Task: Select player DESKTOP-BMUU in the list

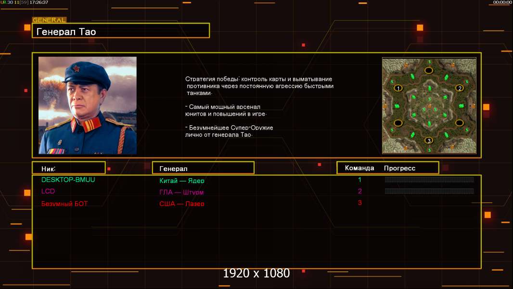Action: point(68,180)
